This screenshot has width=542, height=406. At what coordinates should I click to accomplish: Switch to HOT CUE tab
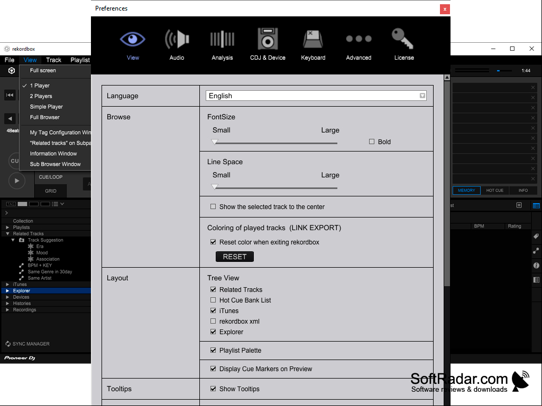point(494,190)
